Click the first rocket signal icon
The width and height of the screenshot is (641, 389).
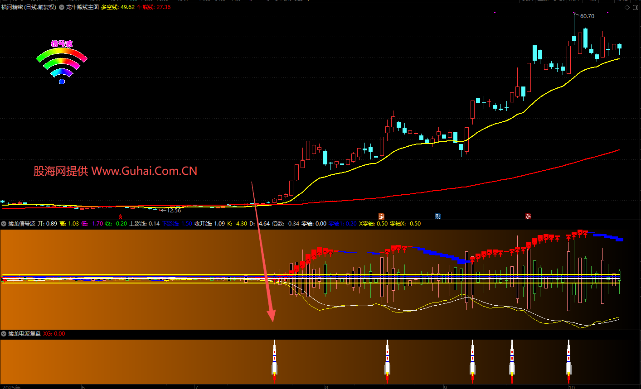point(274,361)
